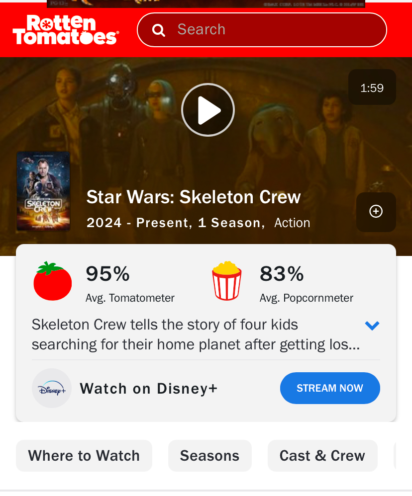This screenshot has width=412, height=496.
Task: Play the Skeleton Crew trailer
Action: 208,110
